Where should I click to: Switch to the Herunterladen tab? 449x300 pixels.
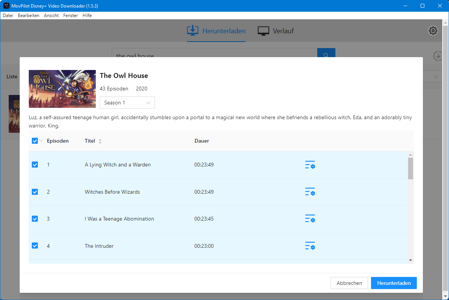click(x=216, y=31)
